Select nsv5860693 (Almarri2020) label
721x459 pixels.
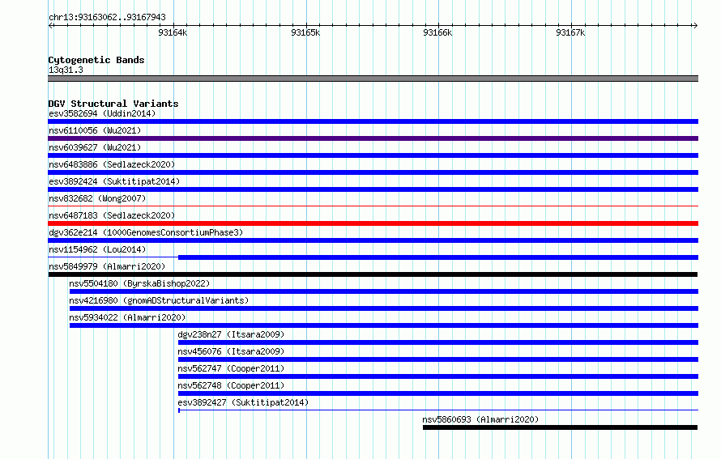480,419
